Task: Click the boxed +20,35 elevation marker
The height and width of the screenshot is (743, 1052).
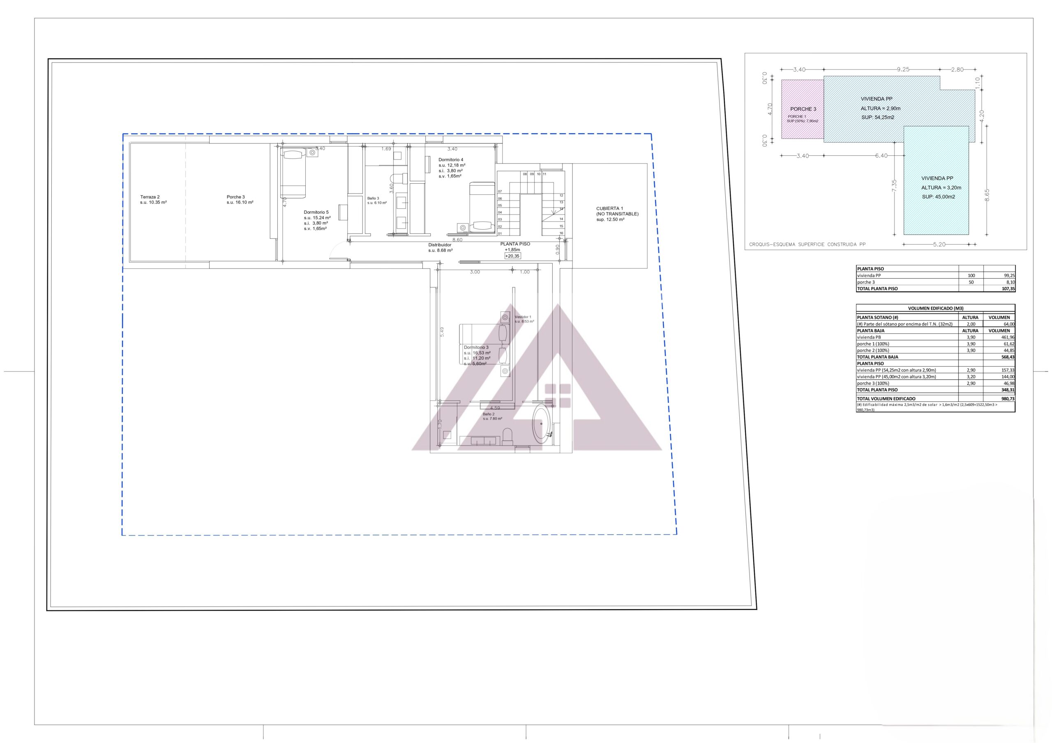Action: click(x=512, y=256)
